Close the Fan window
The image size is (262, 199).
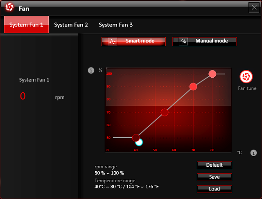click(x=254, y=7)
